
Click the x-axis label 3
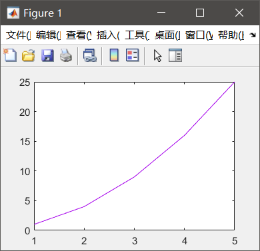135,241
